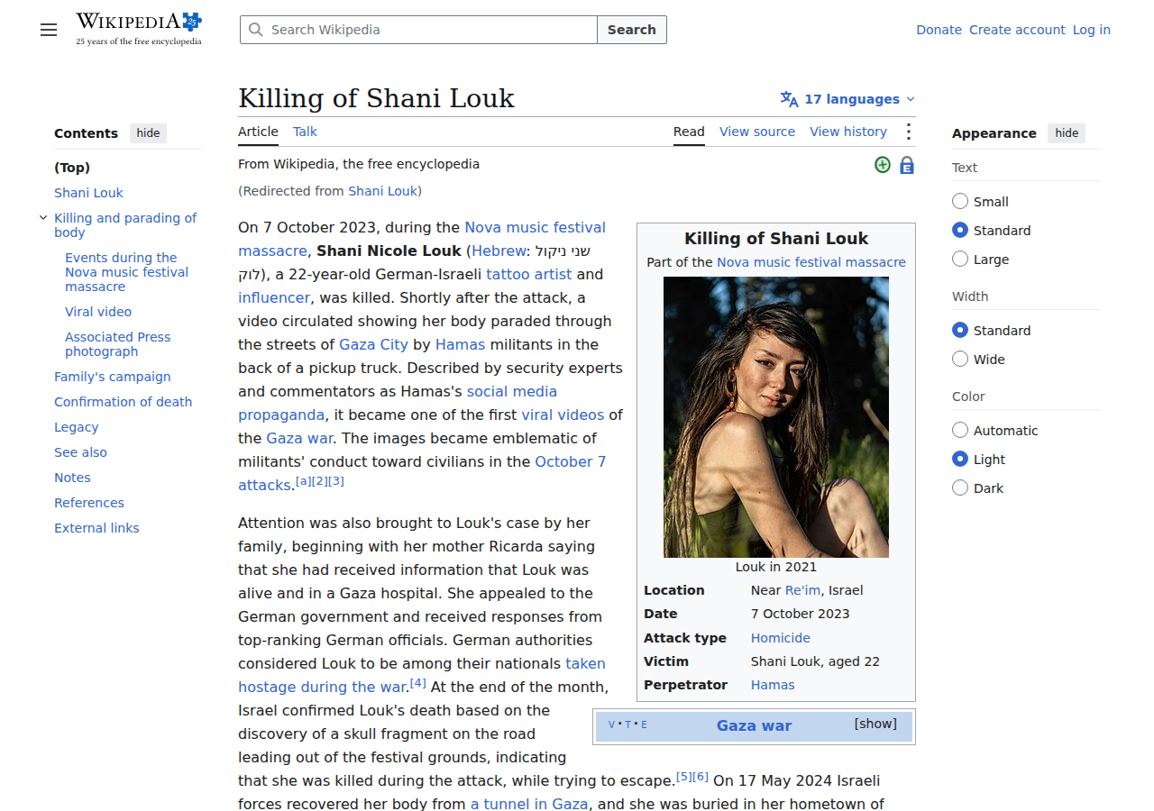Select Dark color mode
This screenshot has height=811, width=1154.
[x=960, y=488]
